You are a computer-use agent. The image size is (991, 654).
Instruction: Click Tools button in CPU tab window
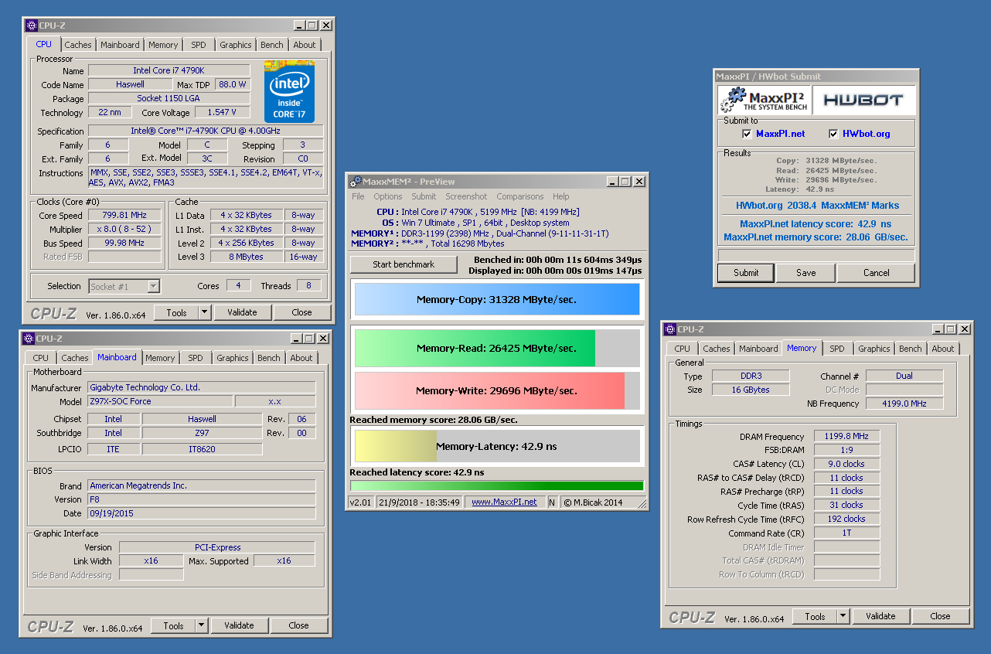tap(176, 312)
